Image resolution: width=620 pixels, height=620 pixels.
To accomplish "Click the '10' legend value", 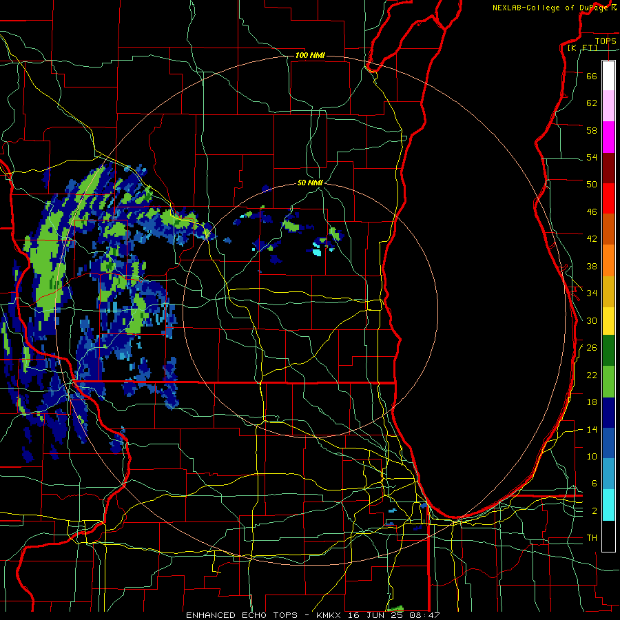I will click(x=592, y=457).
